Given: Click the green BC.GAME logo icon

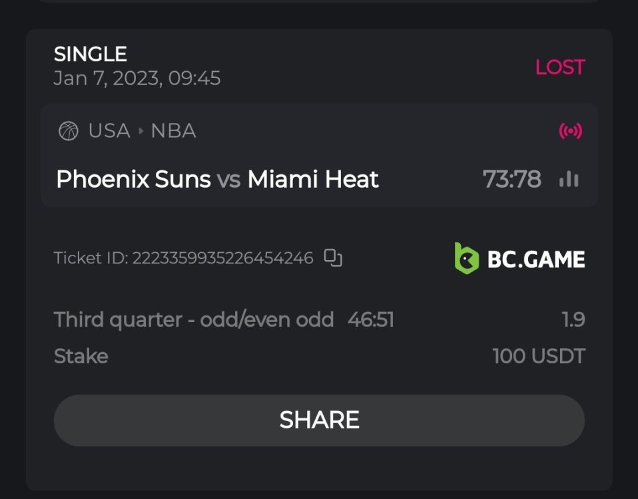Looking at the screenshot, I should (x=467, y=258).
